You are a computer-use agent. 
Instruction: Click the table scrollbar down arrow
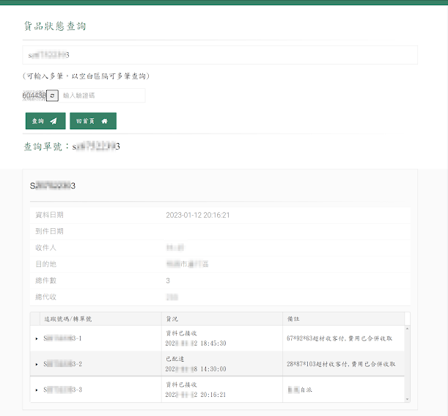[407, 399]
